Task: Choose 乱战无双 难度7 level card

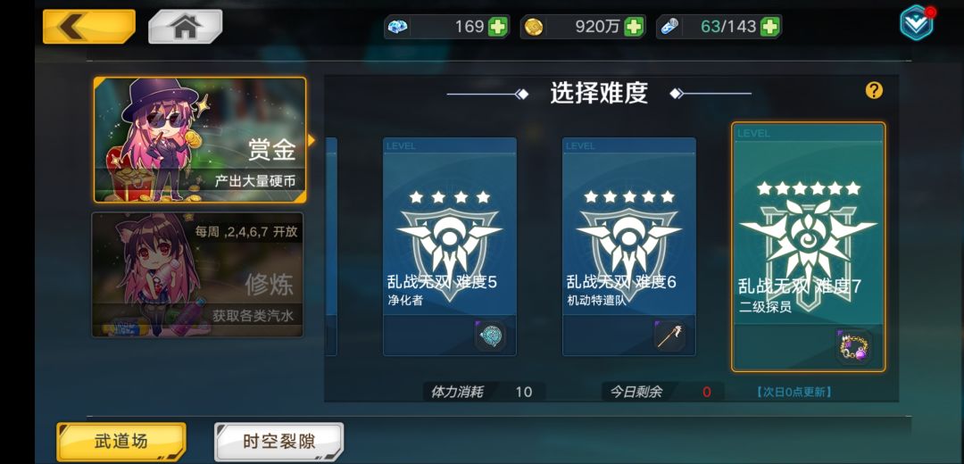Action: [x=809, y=247]
